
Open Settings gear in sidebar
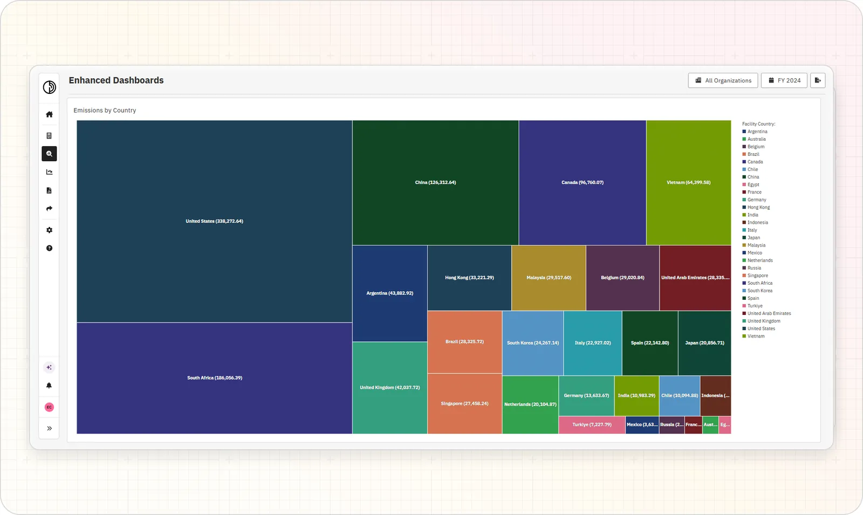[49, 230]
